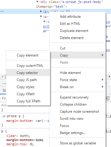Select Copy full XPath
The image size is (111, 147).
tap(28, 101)
